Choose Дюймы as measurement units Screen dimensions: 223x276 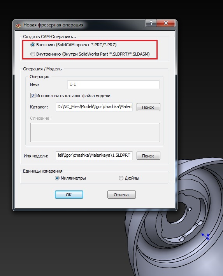click(121, 178)
